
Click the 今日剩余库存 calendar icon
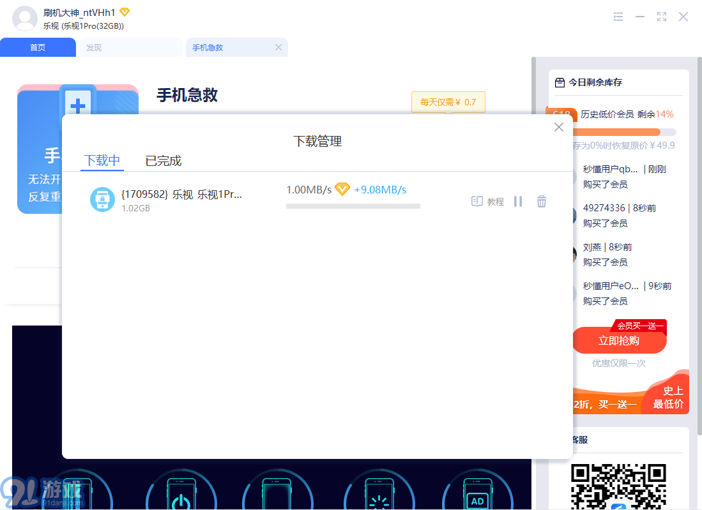(x=560, y=82)
